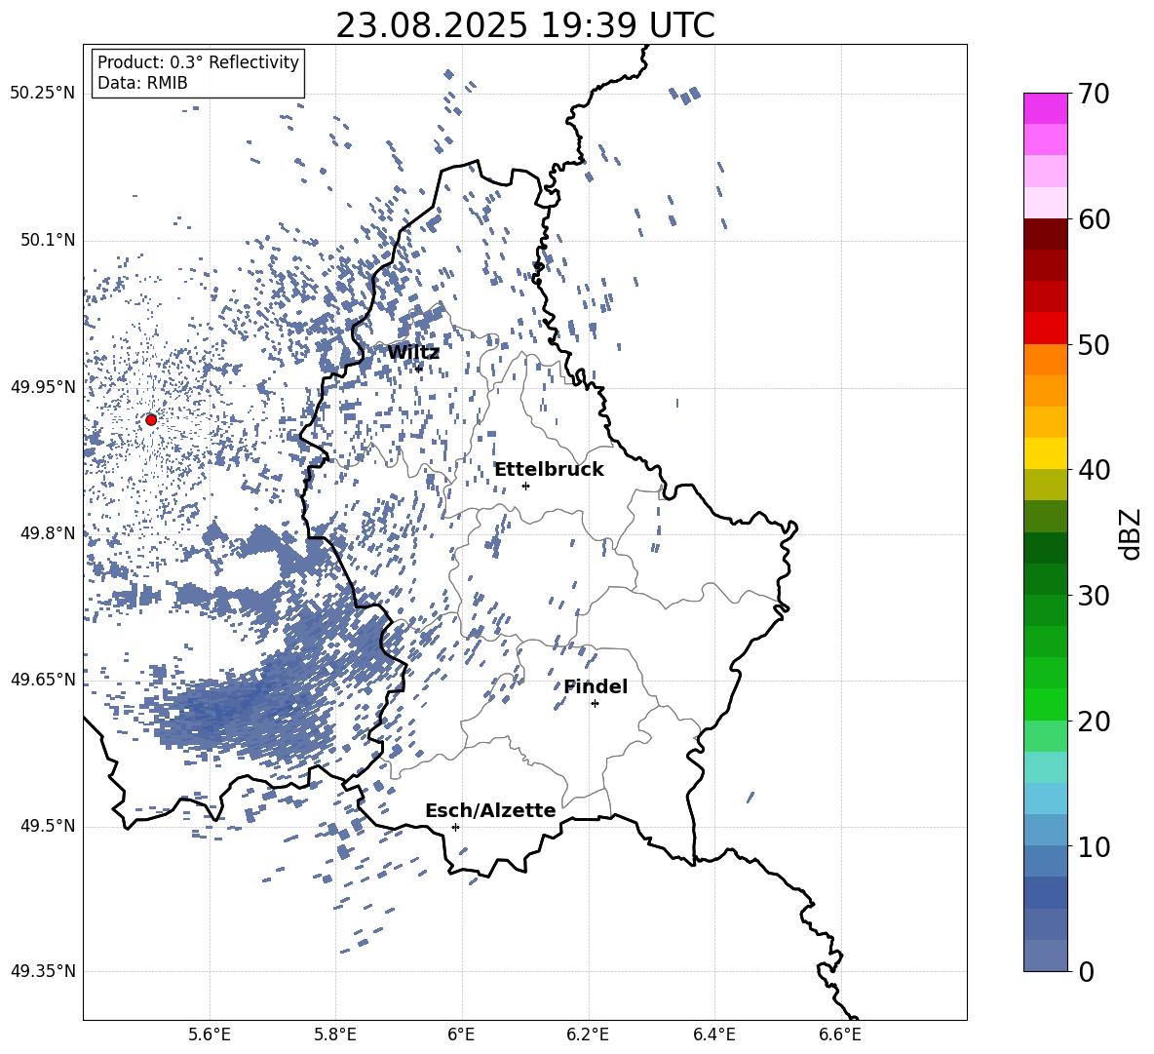Pick the bright red swatch just above 50 dBZ
The height and width of the screenshot is (1054, 1154).
[1045, 329]
